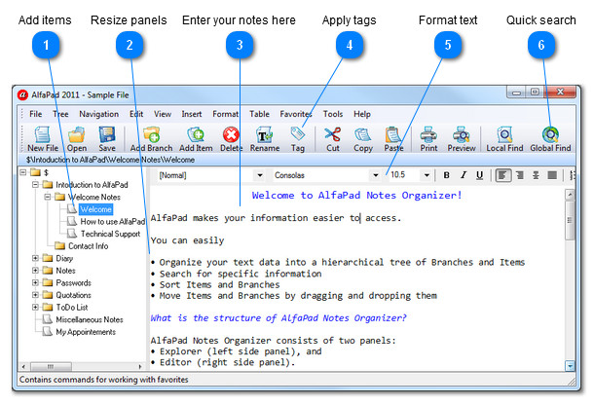Screen dimensions: 594x405
Task: Expand the Notes branch
Action: point(36,271)
